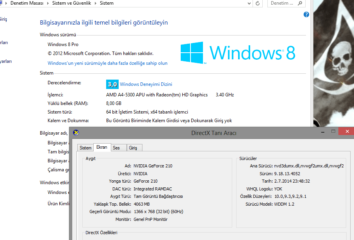Click Denetim Masası breadcrumb
354x240 pixels.
pyautogui.click(x=27, y=4)
